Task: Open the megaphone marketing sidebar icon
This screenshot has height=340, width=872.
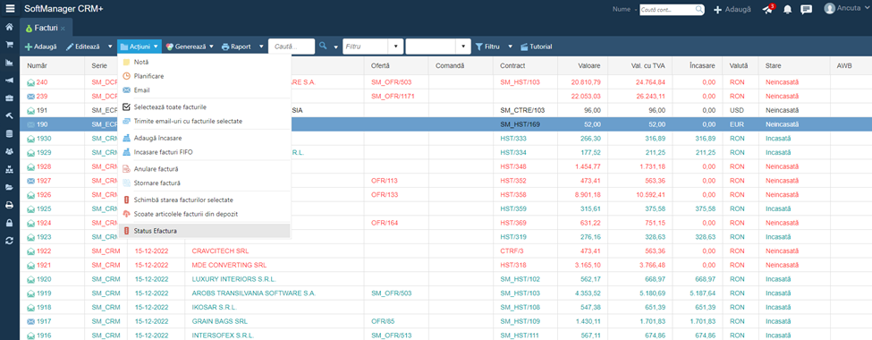Action: (x=9, y=81)
